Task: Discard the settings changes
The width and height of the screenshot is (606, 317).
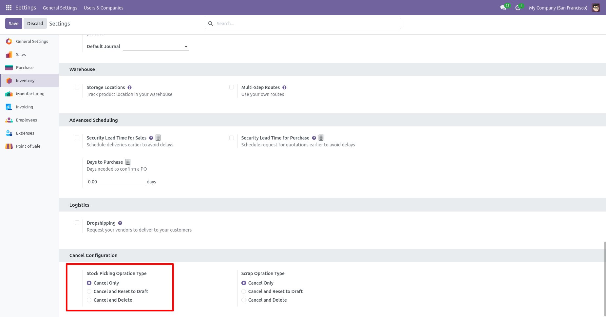Action: click(x=35, y=24)
